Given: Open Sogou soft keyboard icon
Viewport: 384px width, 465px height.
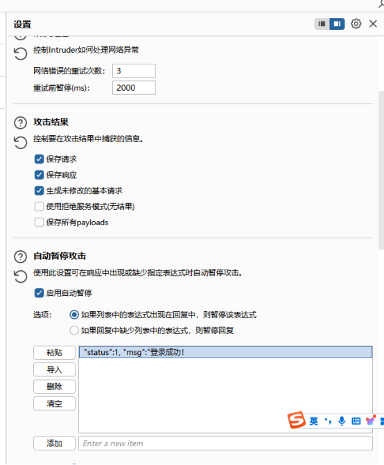Looking at the screenshot, I should [356, 421].
